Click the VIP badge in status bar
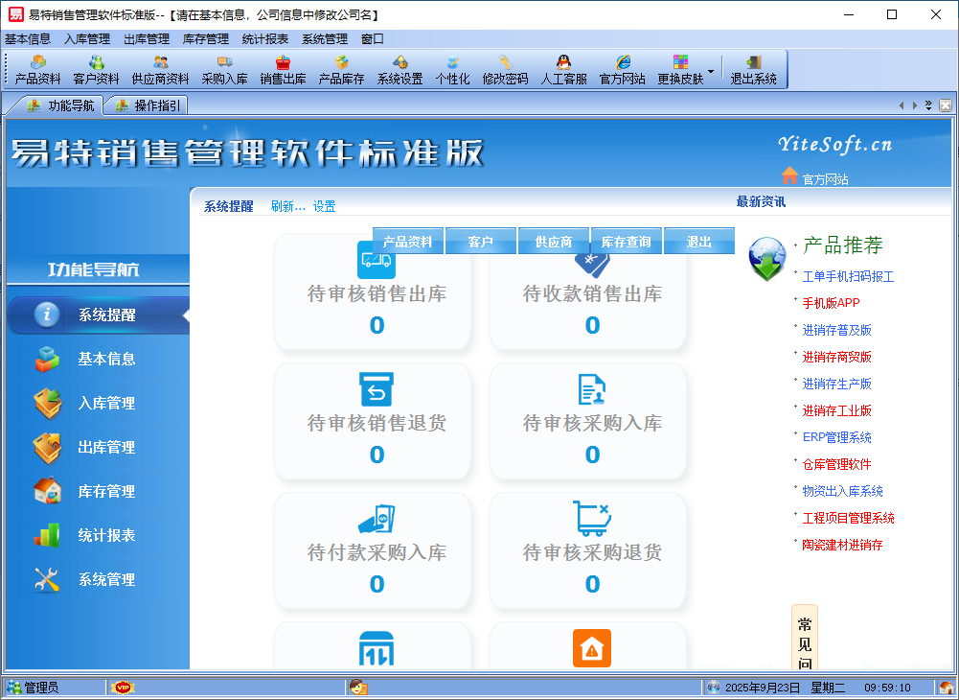Image resolution: width=959 pixels, height=700 pixels. (x=123, y=688)
